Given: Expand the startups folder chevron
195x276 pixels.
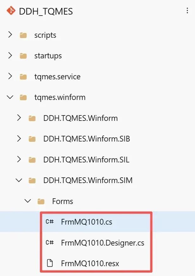Looking at the screenshot, I should pyautogui.click(x=10, y=56).
